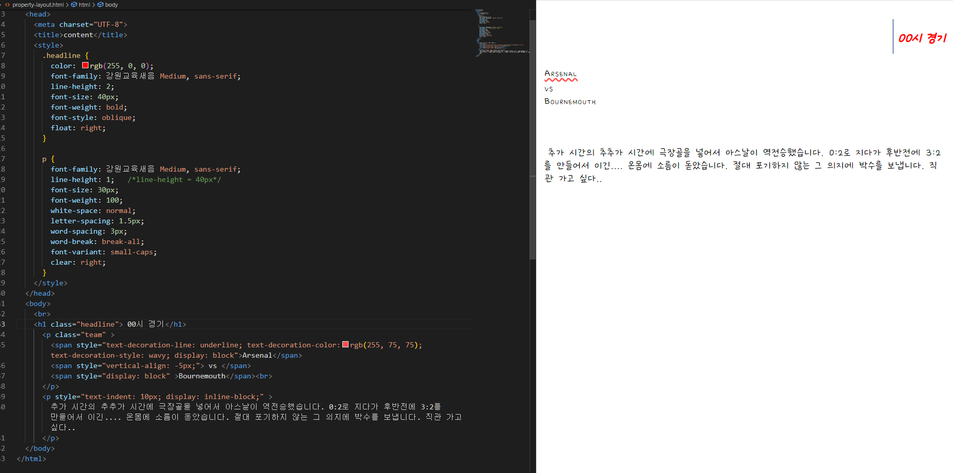Click the 'font-weight: 100;' line
This screenshot has width=953, height=473.
point(87,200)
